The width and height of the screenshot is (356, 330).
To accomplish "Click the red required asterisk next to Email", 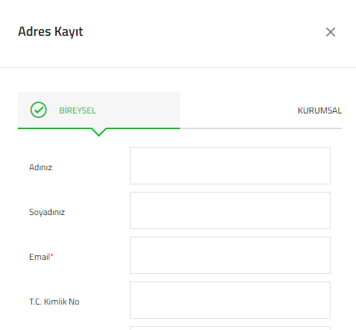I will 52,255.
